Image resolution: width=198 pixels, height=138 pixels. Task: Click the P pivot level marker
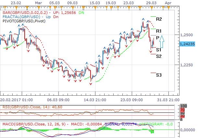tap(157, 37)
